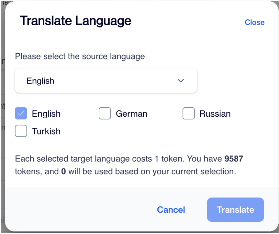This screenshot has width=279, height=234.
Task: Click the chevron arrow in source language field
Action: point(181,81)
